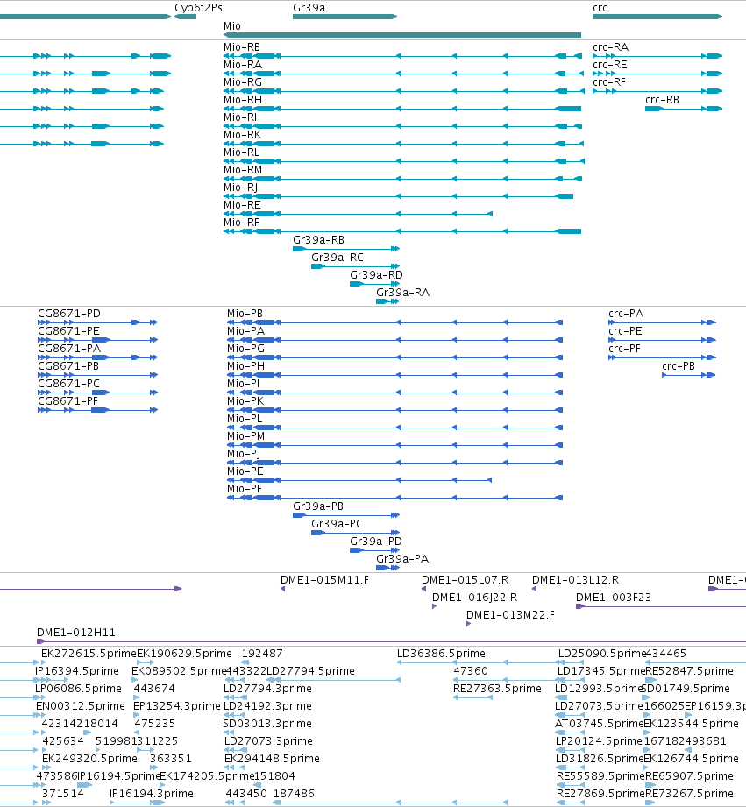
Task: Select the SD03013.3prime EST label
Action: pyautogui.click(x=267, y=724)
